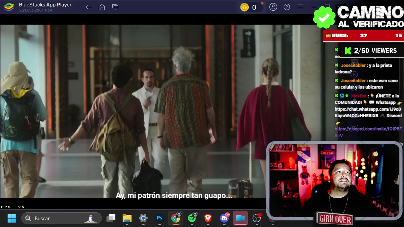Click the Josecitobler username on 'prieta ladrona' message
The height and width of the screenshot is (227, 404).
[353, 66]
